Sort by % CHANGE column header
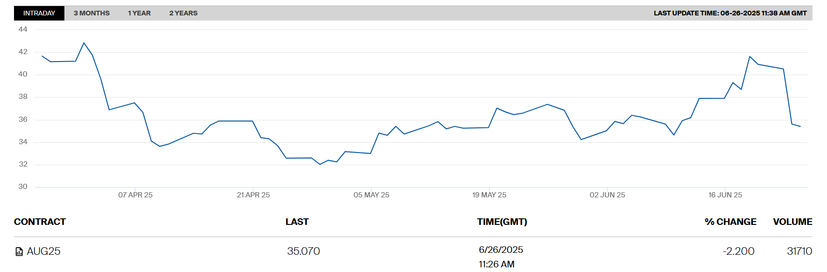The width and height of the screenshot is (827, 272). point(730,222)
